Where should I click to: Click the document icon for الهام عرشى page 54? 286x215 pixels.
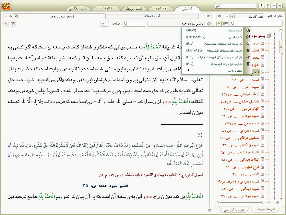coord(263,108)
